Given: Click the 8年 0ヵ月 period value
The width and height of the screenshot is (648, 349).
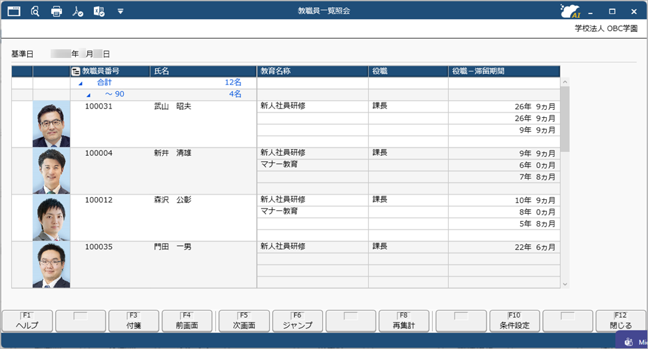Looking at the screenshot, I should point(537,212).
